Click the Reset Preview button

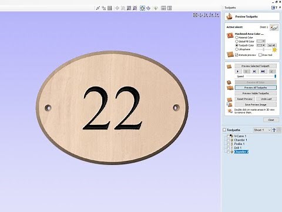pos(245,99)
